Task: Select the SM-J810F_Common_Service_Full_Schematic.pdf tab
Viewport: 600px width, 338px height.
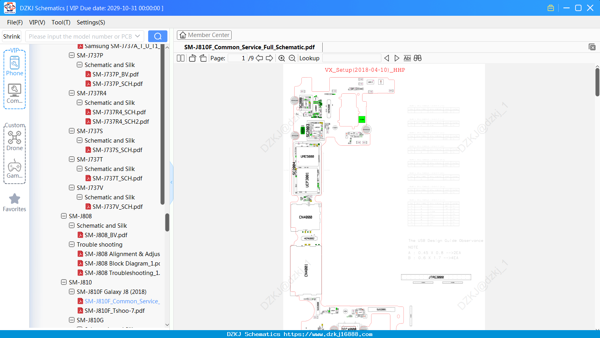Action: (249, 47)
